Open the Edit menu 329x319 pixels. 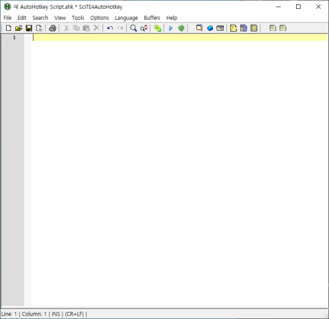[x=22, y=18]
